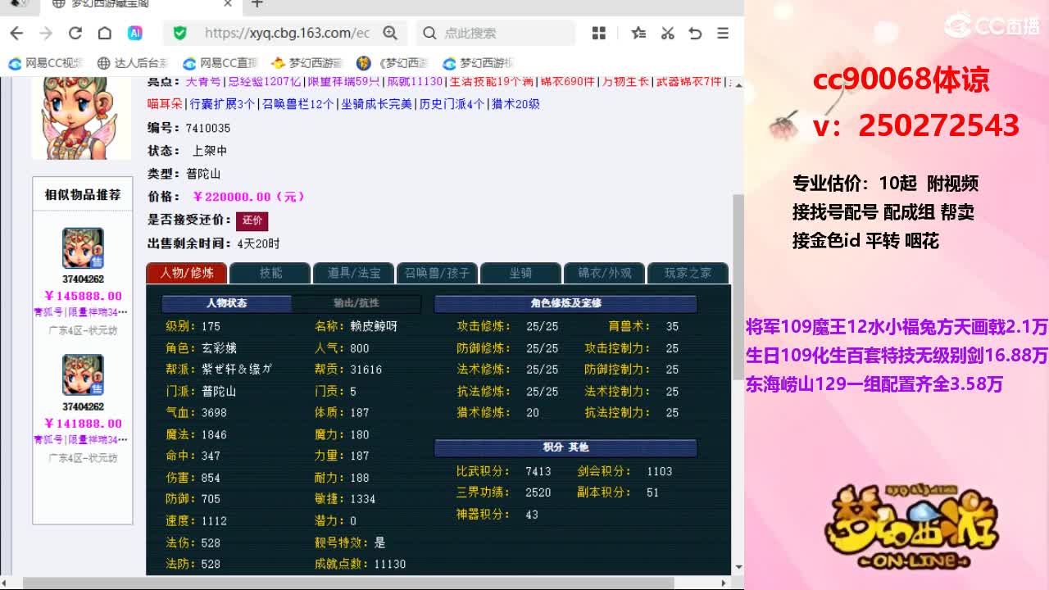Switch to the 输出/抗性 sub-tab
Viewport: 1049px width, 590px height.
356,303
